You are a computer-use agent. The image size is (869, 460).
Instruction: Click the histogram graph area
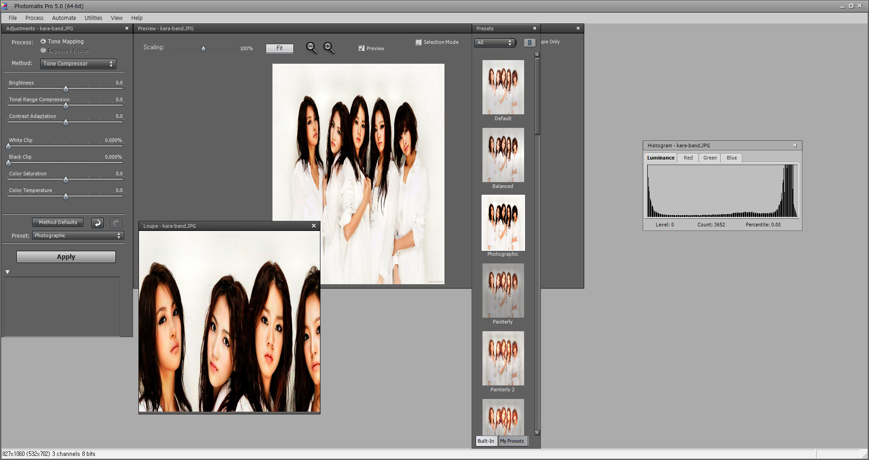tap(722, 191)
